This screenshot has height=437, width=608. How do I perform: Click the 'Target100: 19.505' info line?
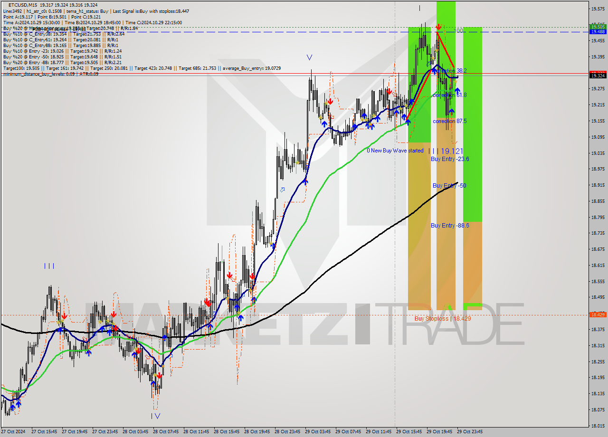pos(142,68)
